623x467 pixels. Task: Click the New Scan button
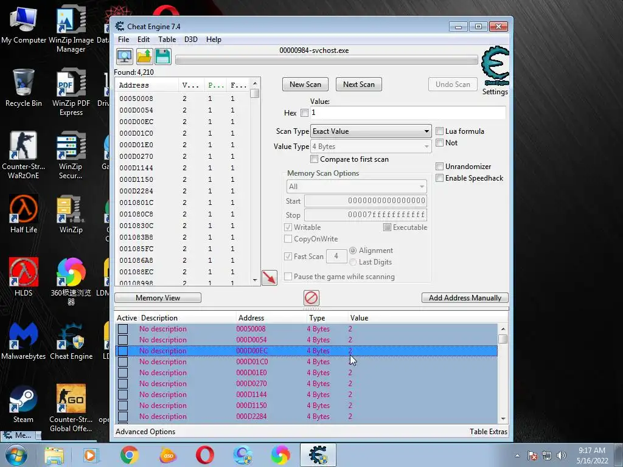305,84
